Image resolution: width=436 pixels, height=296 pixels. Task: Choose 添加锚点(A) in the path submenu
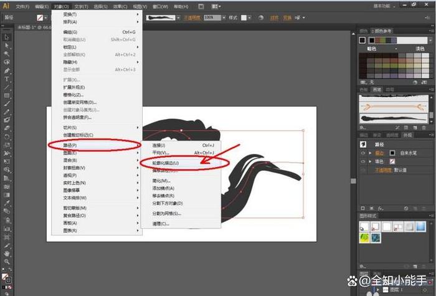pos(181,188)
